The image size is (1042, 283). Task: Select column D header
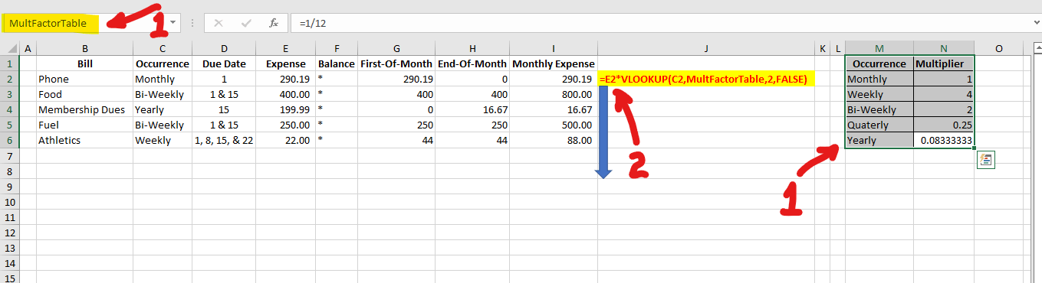(x=224, y=49)
